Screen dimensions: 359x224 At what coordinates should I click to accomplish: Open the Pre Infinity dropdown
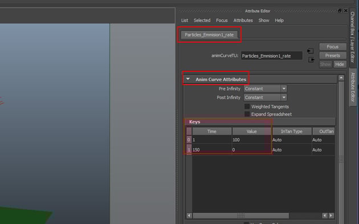tap(265, 89)
